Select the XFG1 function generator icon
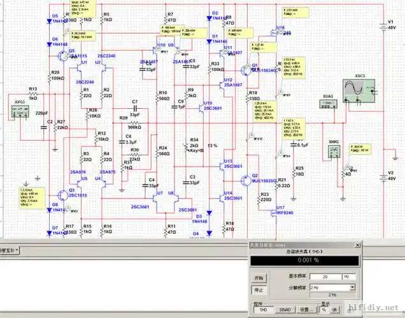Screen dimensions: 405x318 20,112
